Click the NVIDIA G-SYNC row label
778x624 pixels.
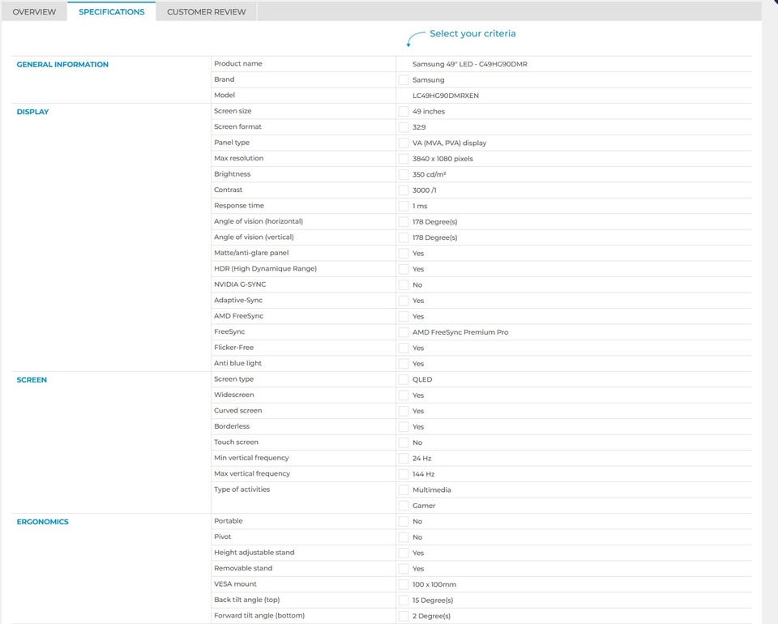(240, 284)
